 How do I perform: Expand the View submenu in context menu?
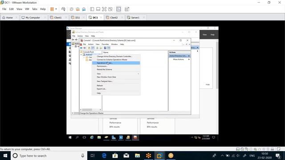pos(116,74)
